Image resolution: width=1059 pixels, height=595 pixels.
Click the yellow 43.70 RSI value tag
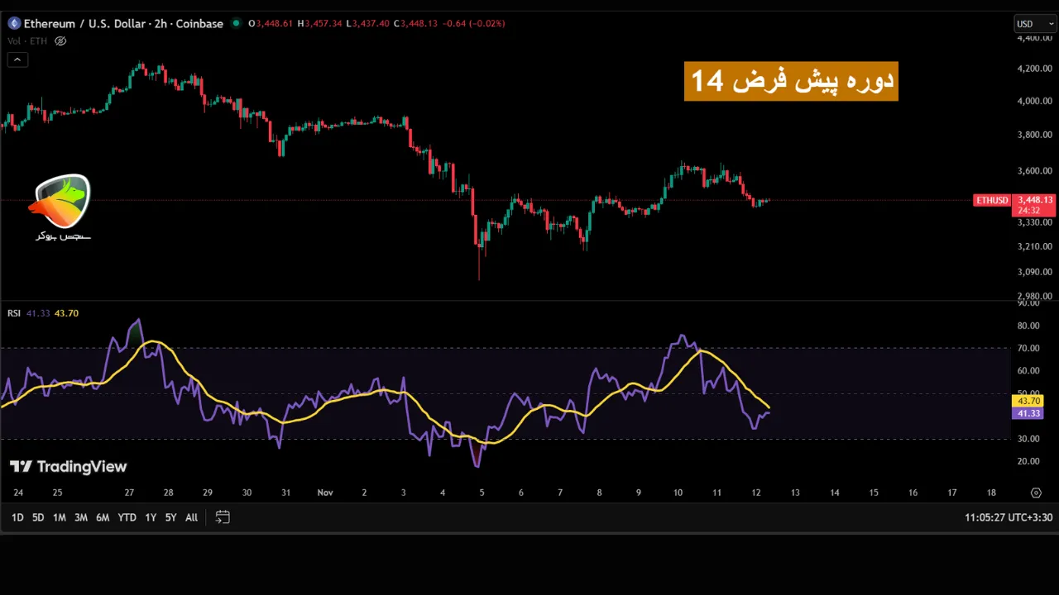1028,401
